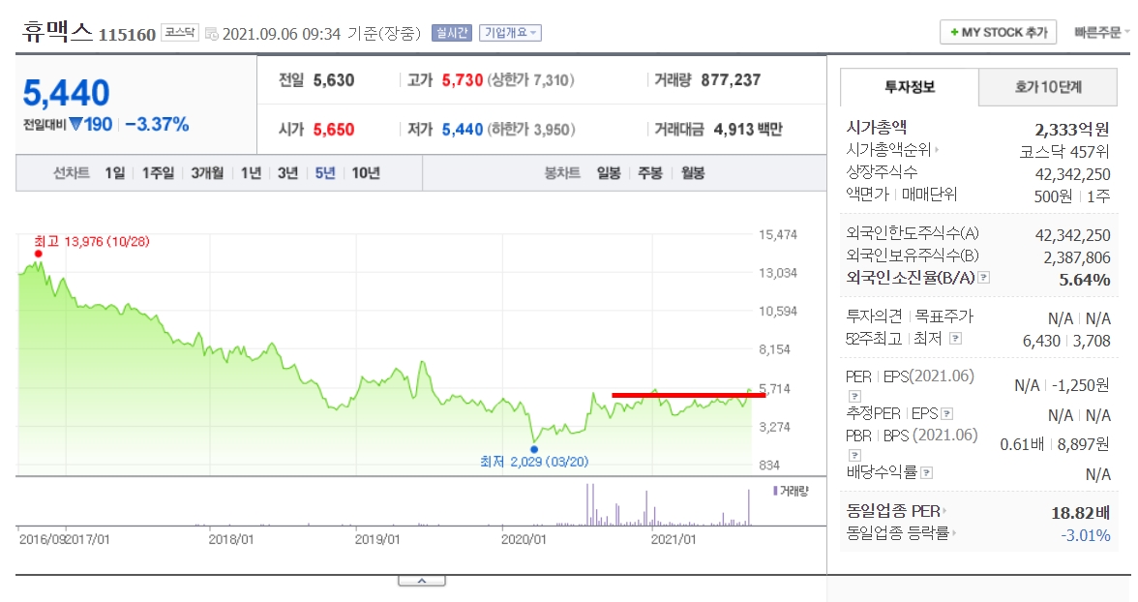Click the stock code 115160

pos(127,35)
